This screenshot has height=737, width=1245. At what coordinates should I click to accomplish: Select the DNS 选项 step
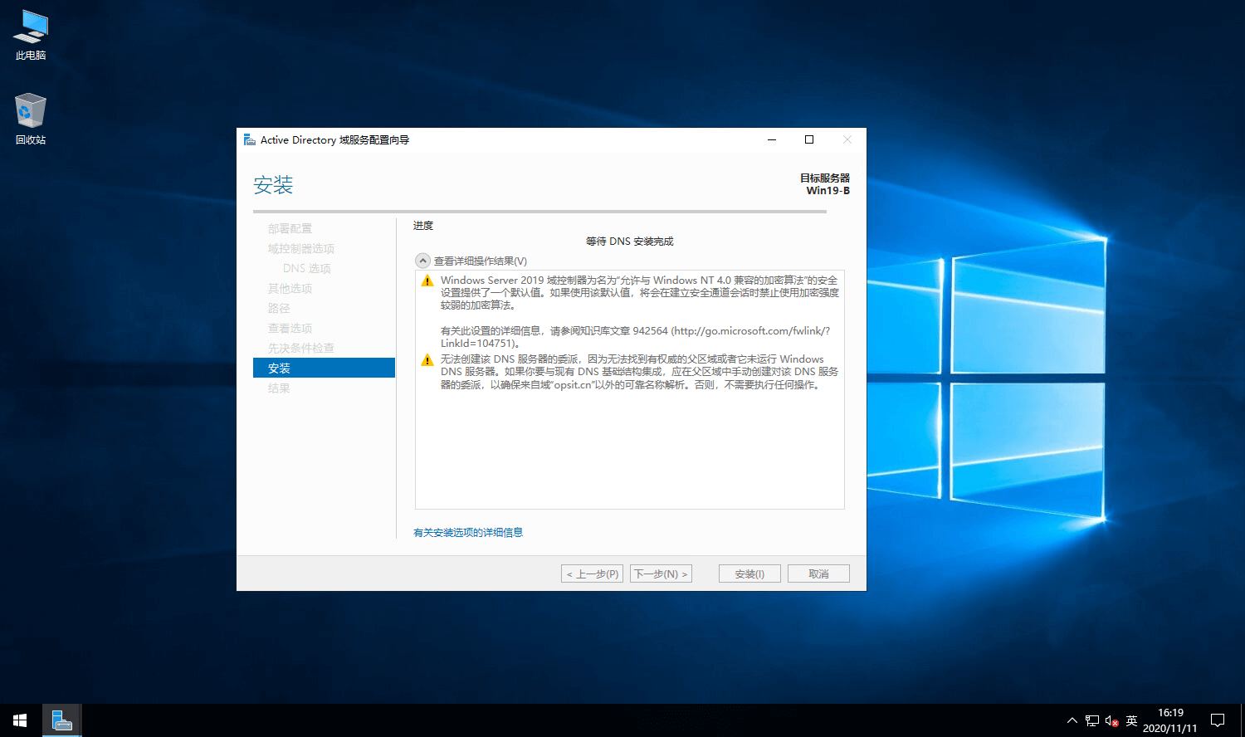point(307,268)
